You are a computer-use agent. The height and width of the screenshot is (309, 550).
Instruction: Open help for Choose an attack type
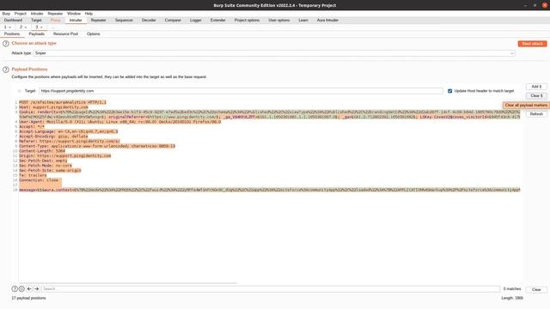[6, 44]
